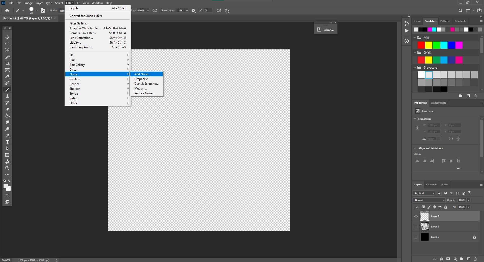Viewport: 484px width, 262px height.
Task: Show Layer 0 visibility box
Action: click(416, 237)
